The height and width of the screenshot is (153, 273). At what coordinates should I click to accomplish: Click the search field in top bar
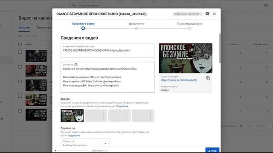click(136, 6)
